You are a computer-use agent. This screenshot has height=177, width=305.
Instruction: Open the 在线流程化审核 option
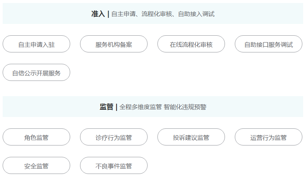click(191, 44)
